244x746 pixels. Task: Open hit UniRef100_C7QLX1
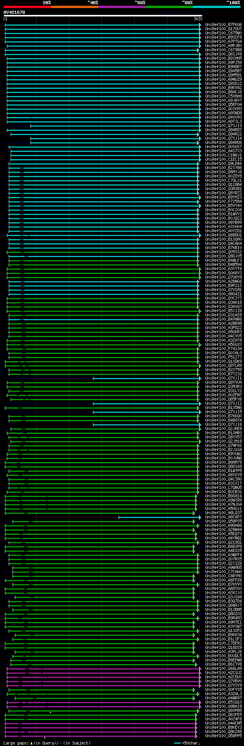[223, 180]
